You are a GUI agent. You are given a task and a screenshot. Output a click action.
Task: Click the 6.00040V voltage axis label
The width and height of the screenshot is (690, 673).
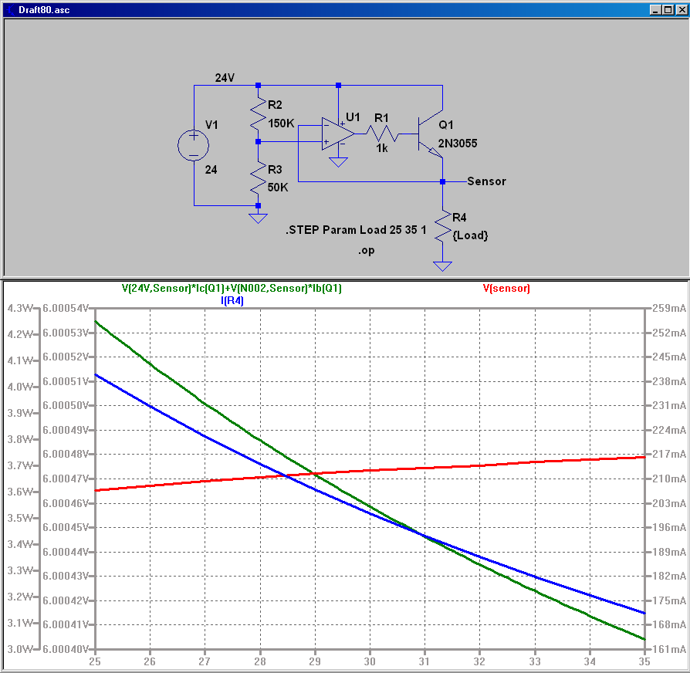(66, 649)
